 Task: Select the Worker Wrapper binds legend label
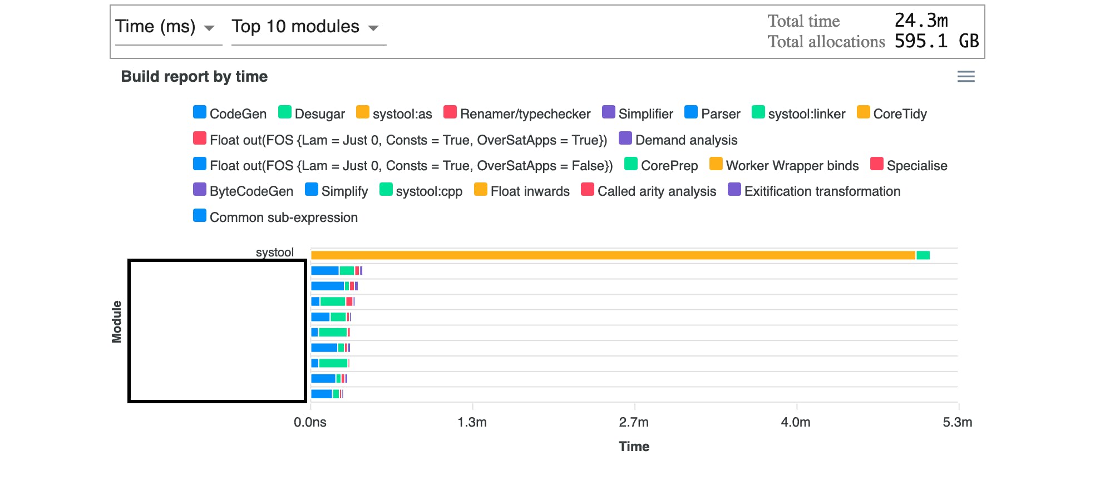coord(792,166)
